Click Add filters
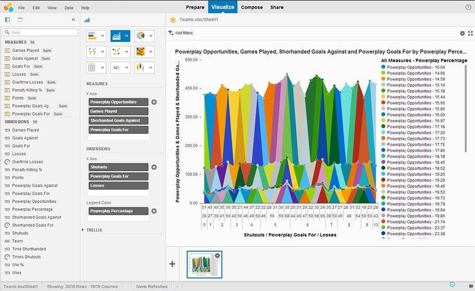Viewport: 475px width, 291px height. [x=181, y=33]
